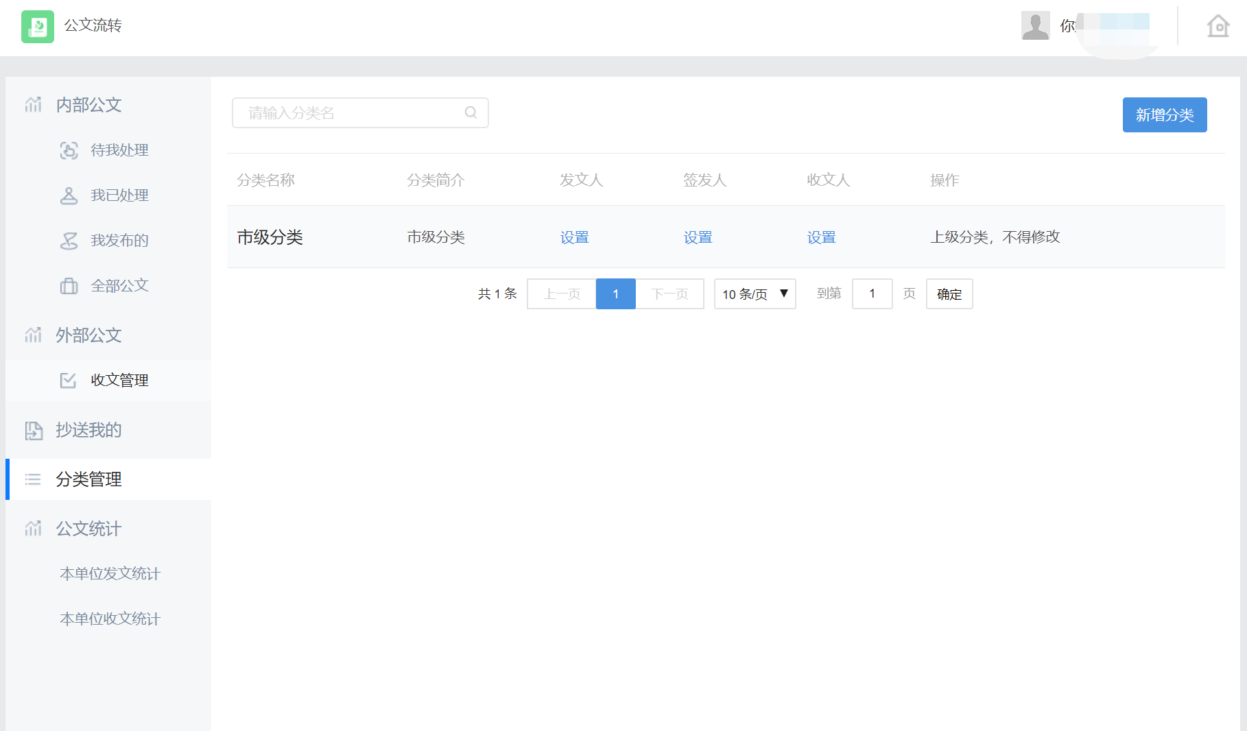Select 分类管理 in the sidebar
The width and height of the screenshot is (1247, 731).
(x=88, y=479)
